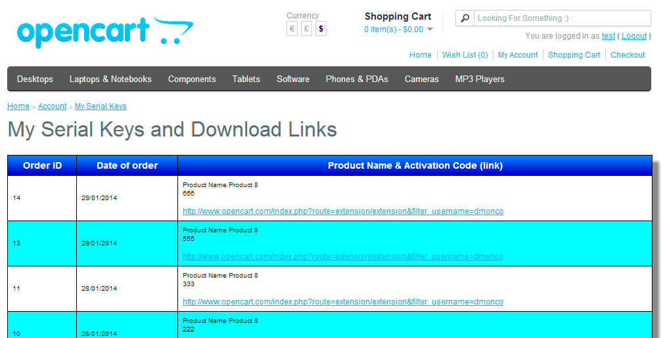The height and width of the screenshot is (338, 665).
Task: Click the 29/01/2014 date in order 14 row
Action: point(99,198)
